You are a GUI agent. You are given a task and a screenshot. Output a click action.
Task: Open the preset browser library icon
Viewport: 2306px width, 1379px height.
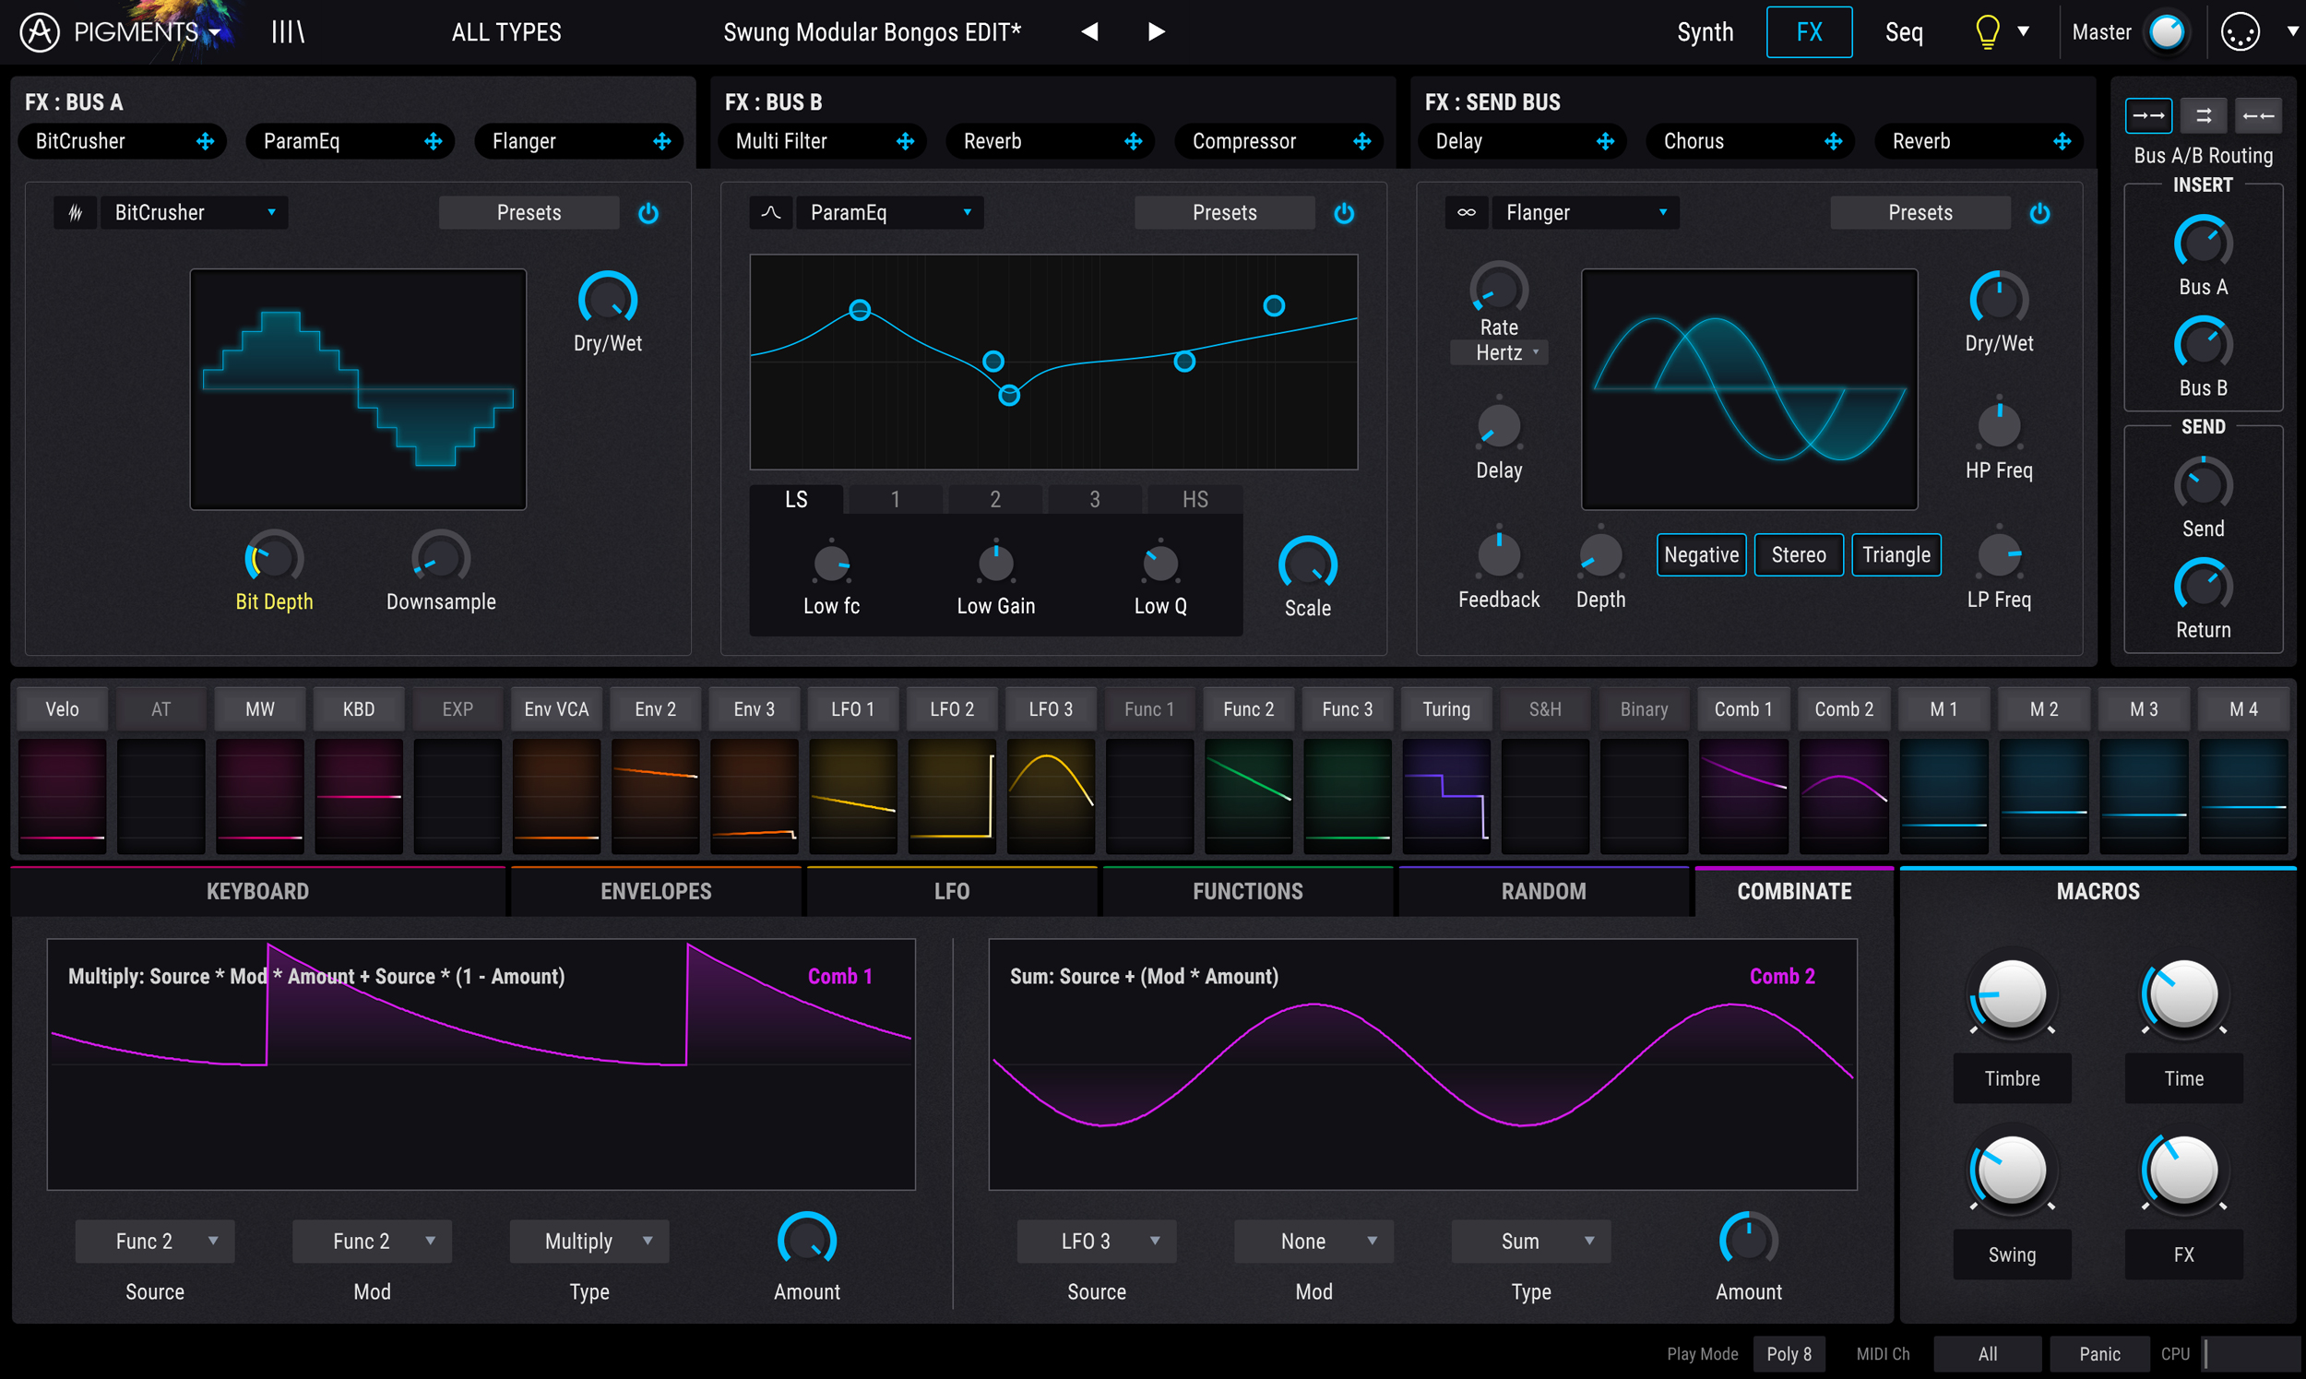(287, 32)
